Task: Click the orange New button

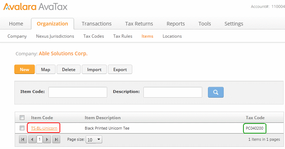Action: [24, 69]
